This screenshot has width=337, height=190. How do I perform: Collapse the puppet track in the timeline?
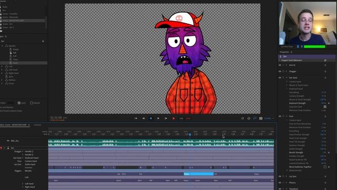coord(4,148)
